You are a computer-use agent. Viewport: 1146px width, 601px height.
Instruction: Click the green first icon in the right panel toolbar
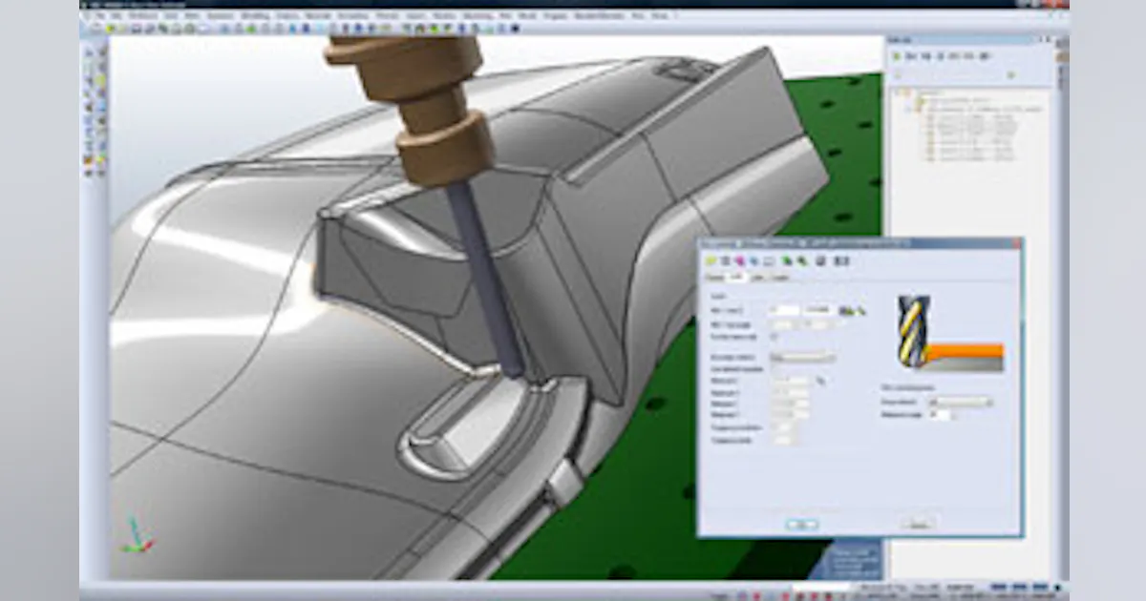897,57
